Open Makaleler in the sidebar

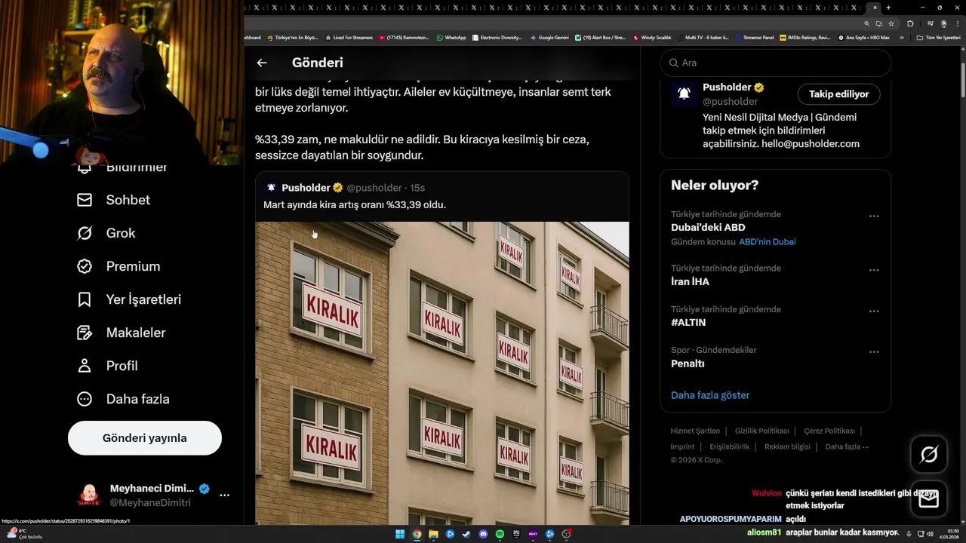(122, 333)
